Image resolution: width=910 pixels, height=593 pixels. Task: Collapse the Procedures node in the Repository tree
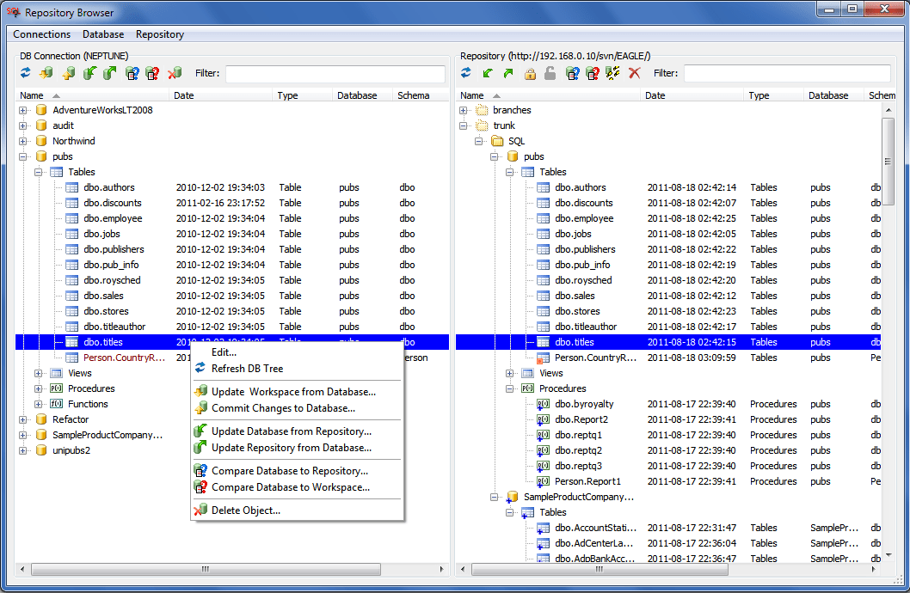pos(510,388)
